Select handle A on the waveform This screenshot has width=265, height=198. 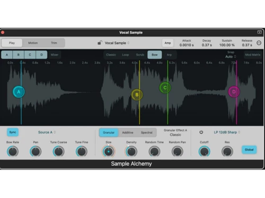point(19,92)
